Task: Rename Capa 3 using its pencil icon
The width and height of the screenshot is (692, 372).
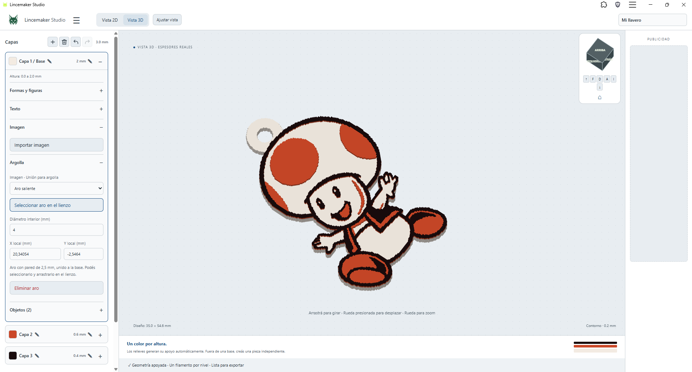Action: pyautogui.click(x=37, y=356)
